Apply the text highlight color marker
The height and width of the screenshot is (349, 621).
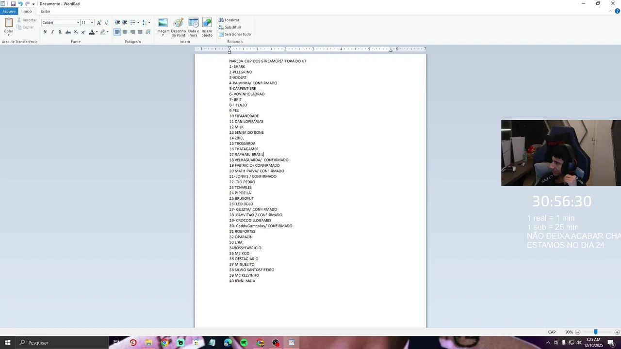click(102, 32)
